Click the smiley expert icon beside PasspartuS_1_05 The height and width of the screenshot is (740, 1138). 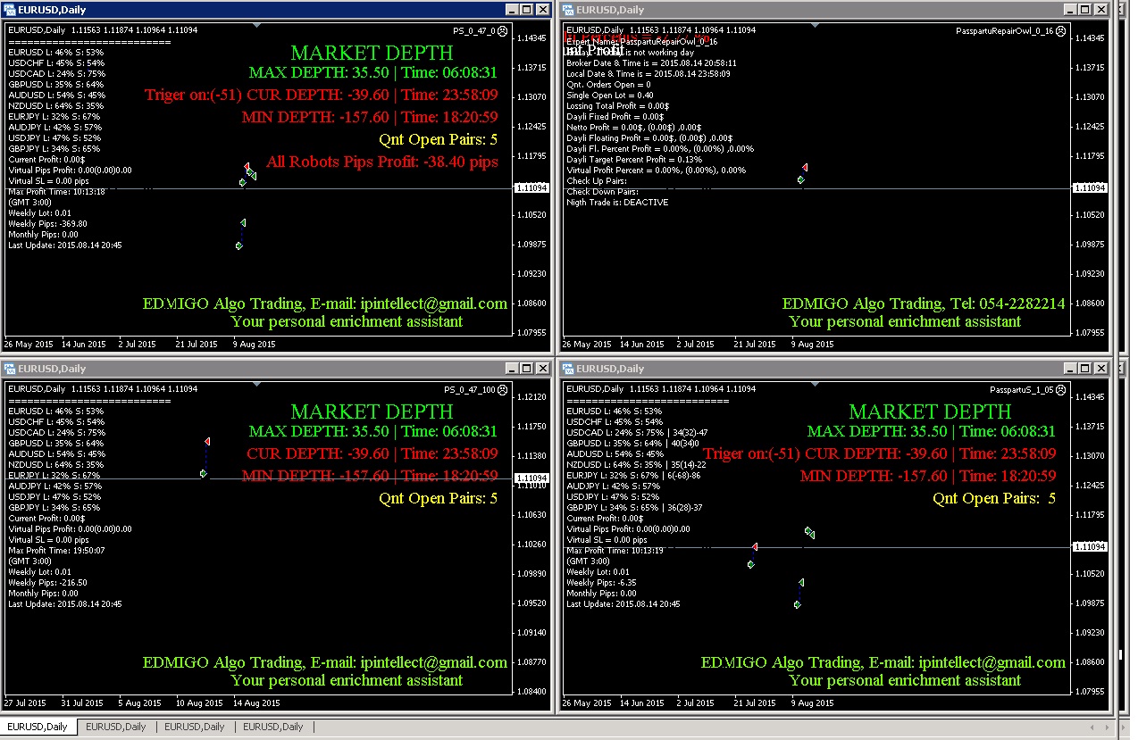[x=1060, y=389]
